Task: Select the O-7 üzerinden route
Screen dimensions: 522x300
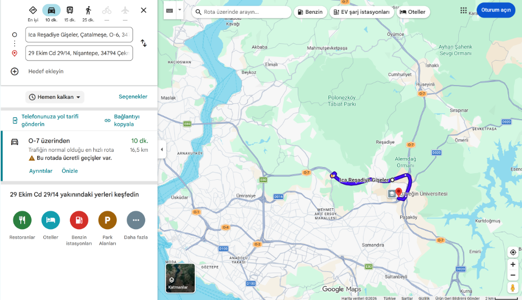Action: (x=79, y=156)
